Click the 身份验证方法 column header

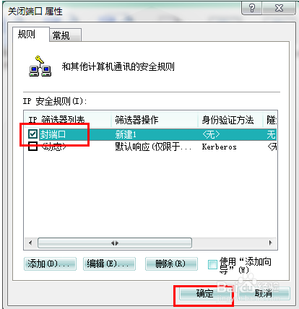[x=230, y=119]
